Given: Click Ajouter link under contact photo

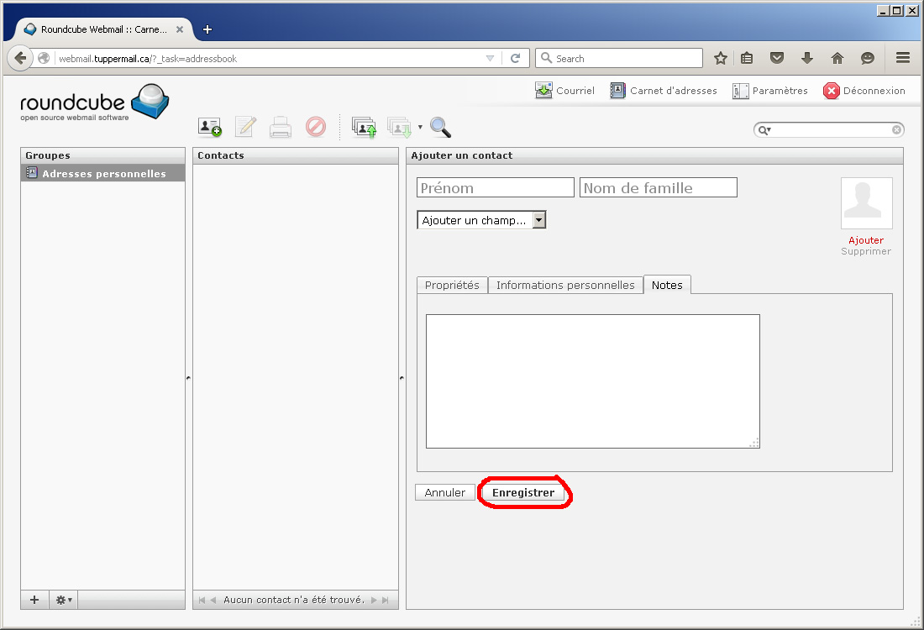Looking at the screenshot, I should [866, 240].
